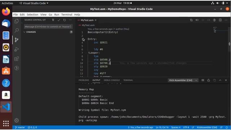The image size is (231, 130).
Task: Close the MyTest.asm editor tab
Action: pos(96,20)
